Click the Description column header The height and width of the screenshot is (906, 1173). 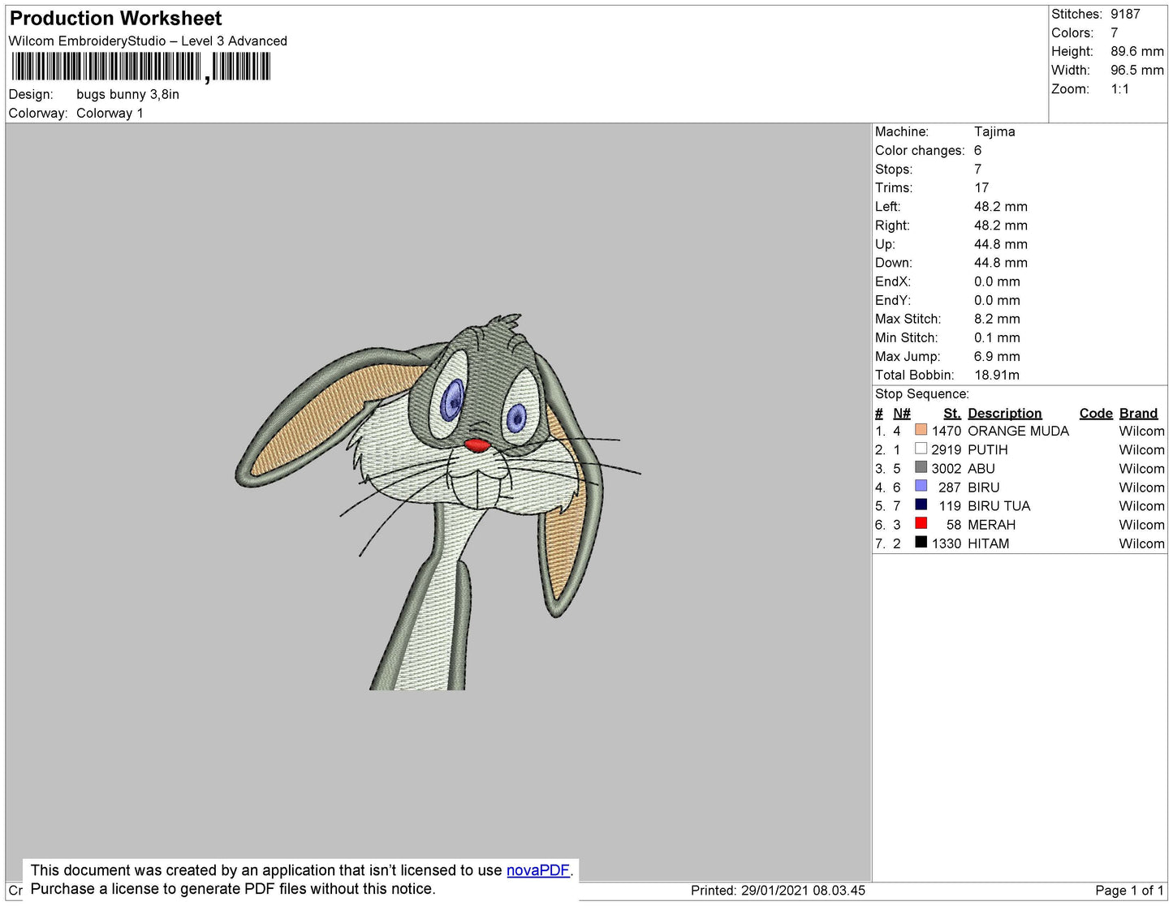pos(1004,413)
